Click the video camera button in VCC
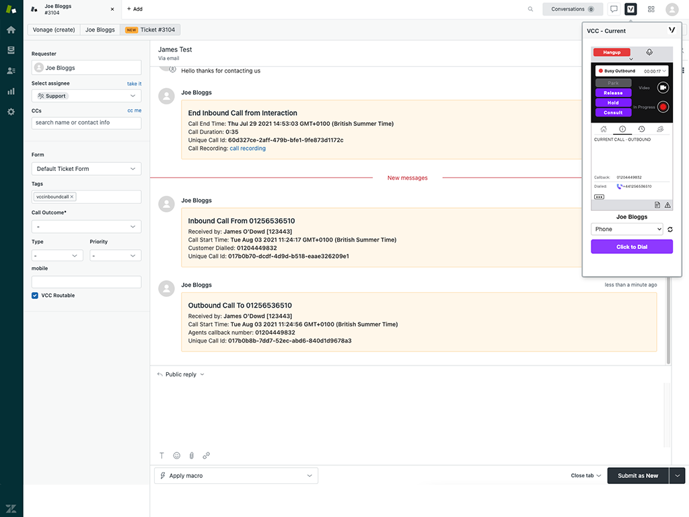The image size is (689, 517). tap(663, 88)
